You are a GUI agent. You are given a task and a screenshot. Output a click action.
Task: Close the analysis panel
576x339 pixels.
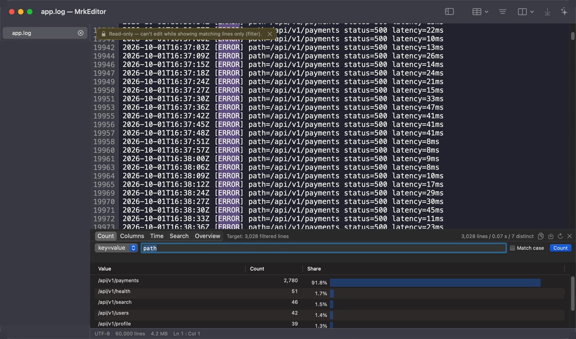click(x=570, y=236)
